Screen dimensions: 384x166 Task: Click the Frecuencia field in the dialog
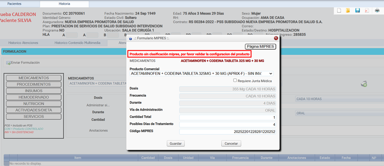coord(228,96)
